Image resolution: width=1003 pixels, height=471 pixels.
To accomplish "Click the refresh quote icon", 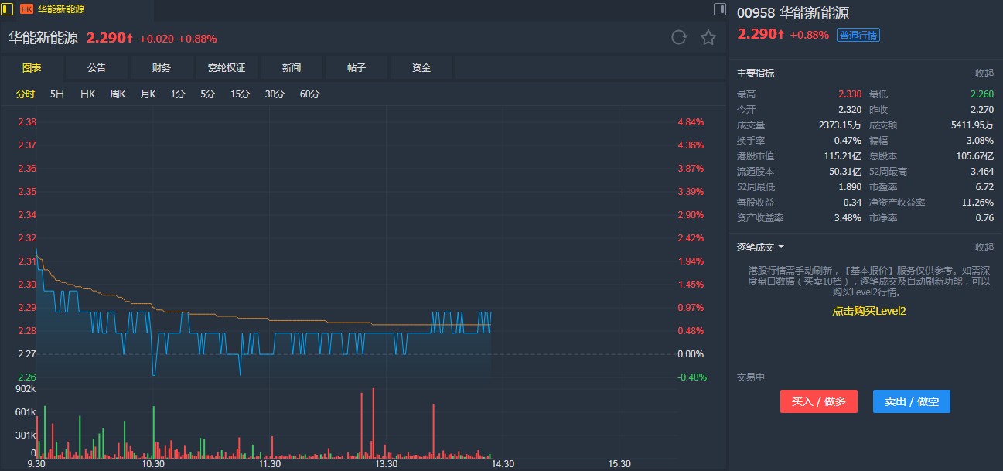I will (679, 38).
